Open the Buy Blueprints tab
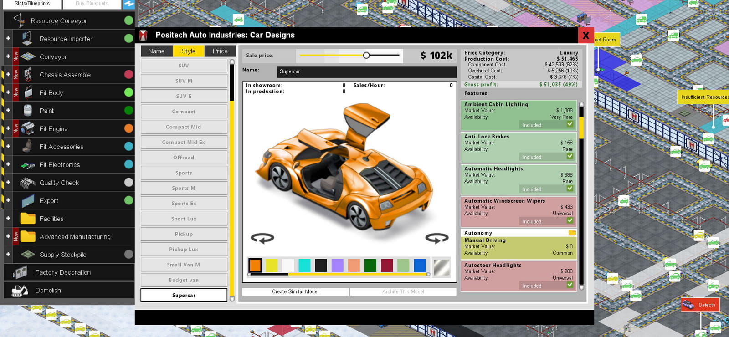The image size is (729, 337). [x=92, y=4]
